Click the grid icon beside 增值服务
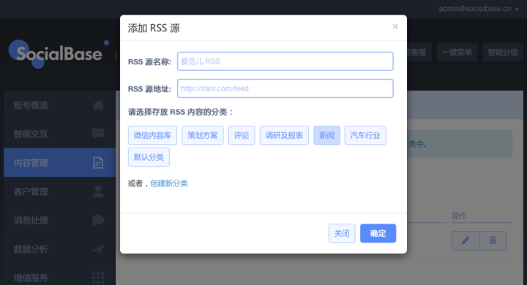Image resolution: width=527 pixels, height=285 pixels. pos(98,278)
